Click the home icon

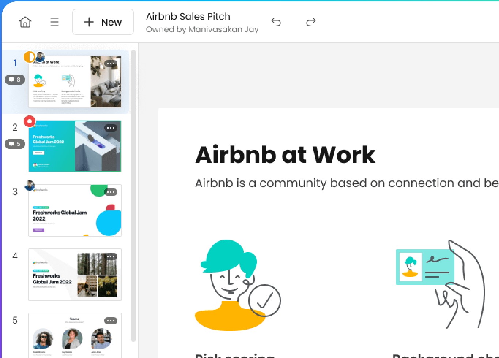point(25,22)
